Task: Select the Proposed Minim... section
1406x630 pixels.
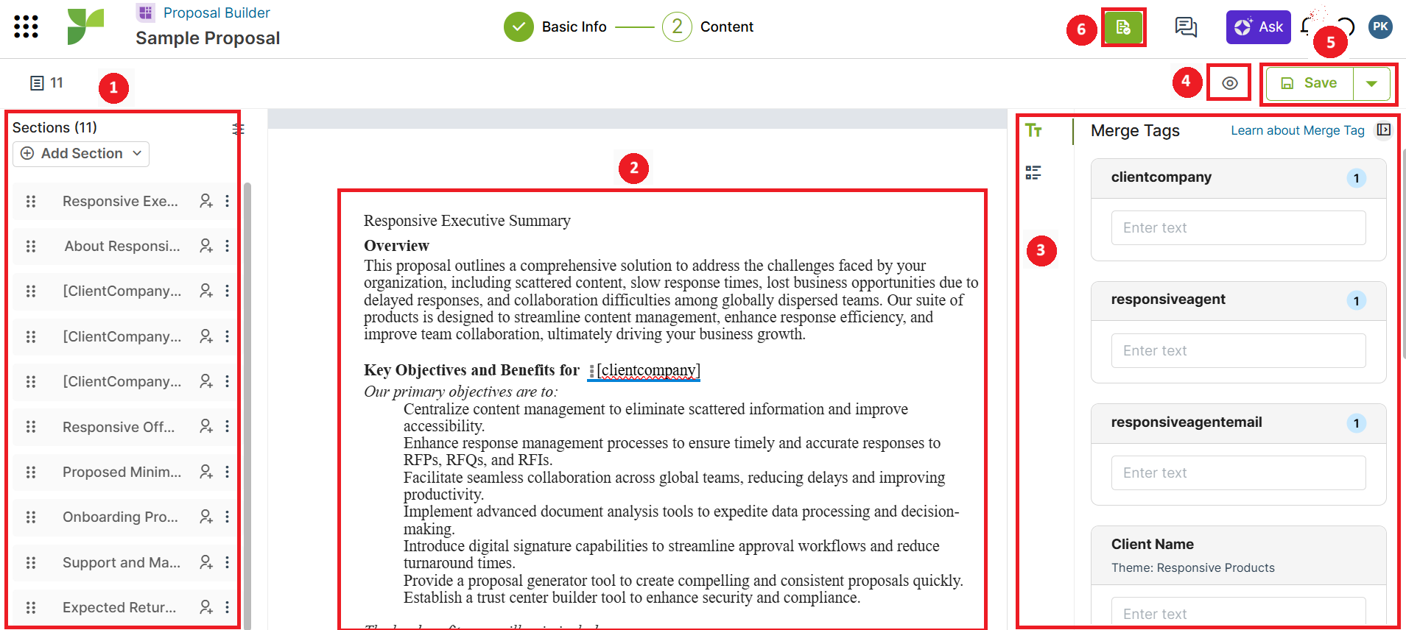Action: coord(122,472)
